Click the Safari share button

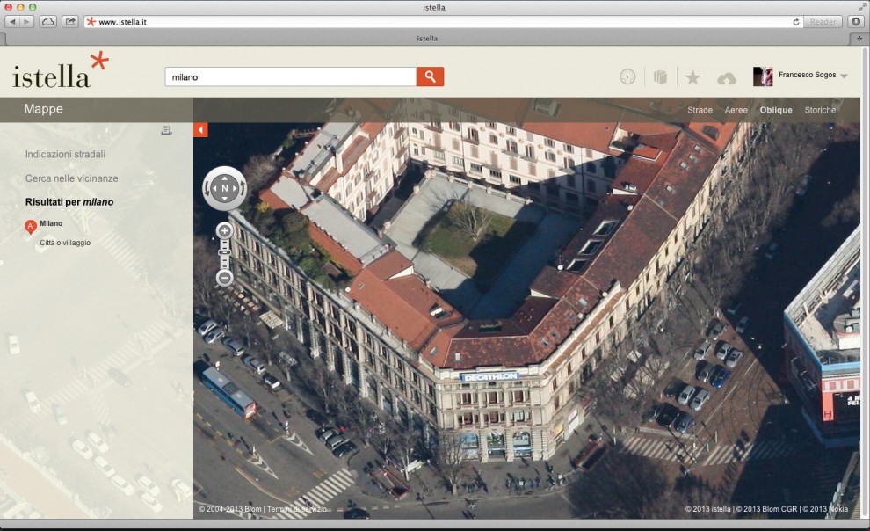[x=70, y=22]
